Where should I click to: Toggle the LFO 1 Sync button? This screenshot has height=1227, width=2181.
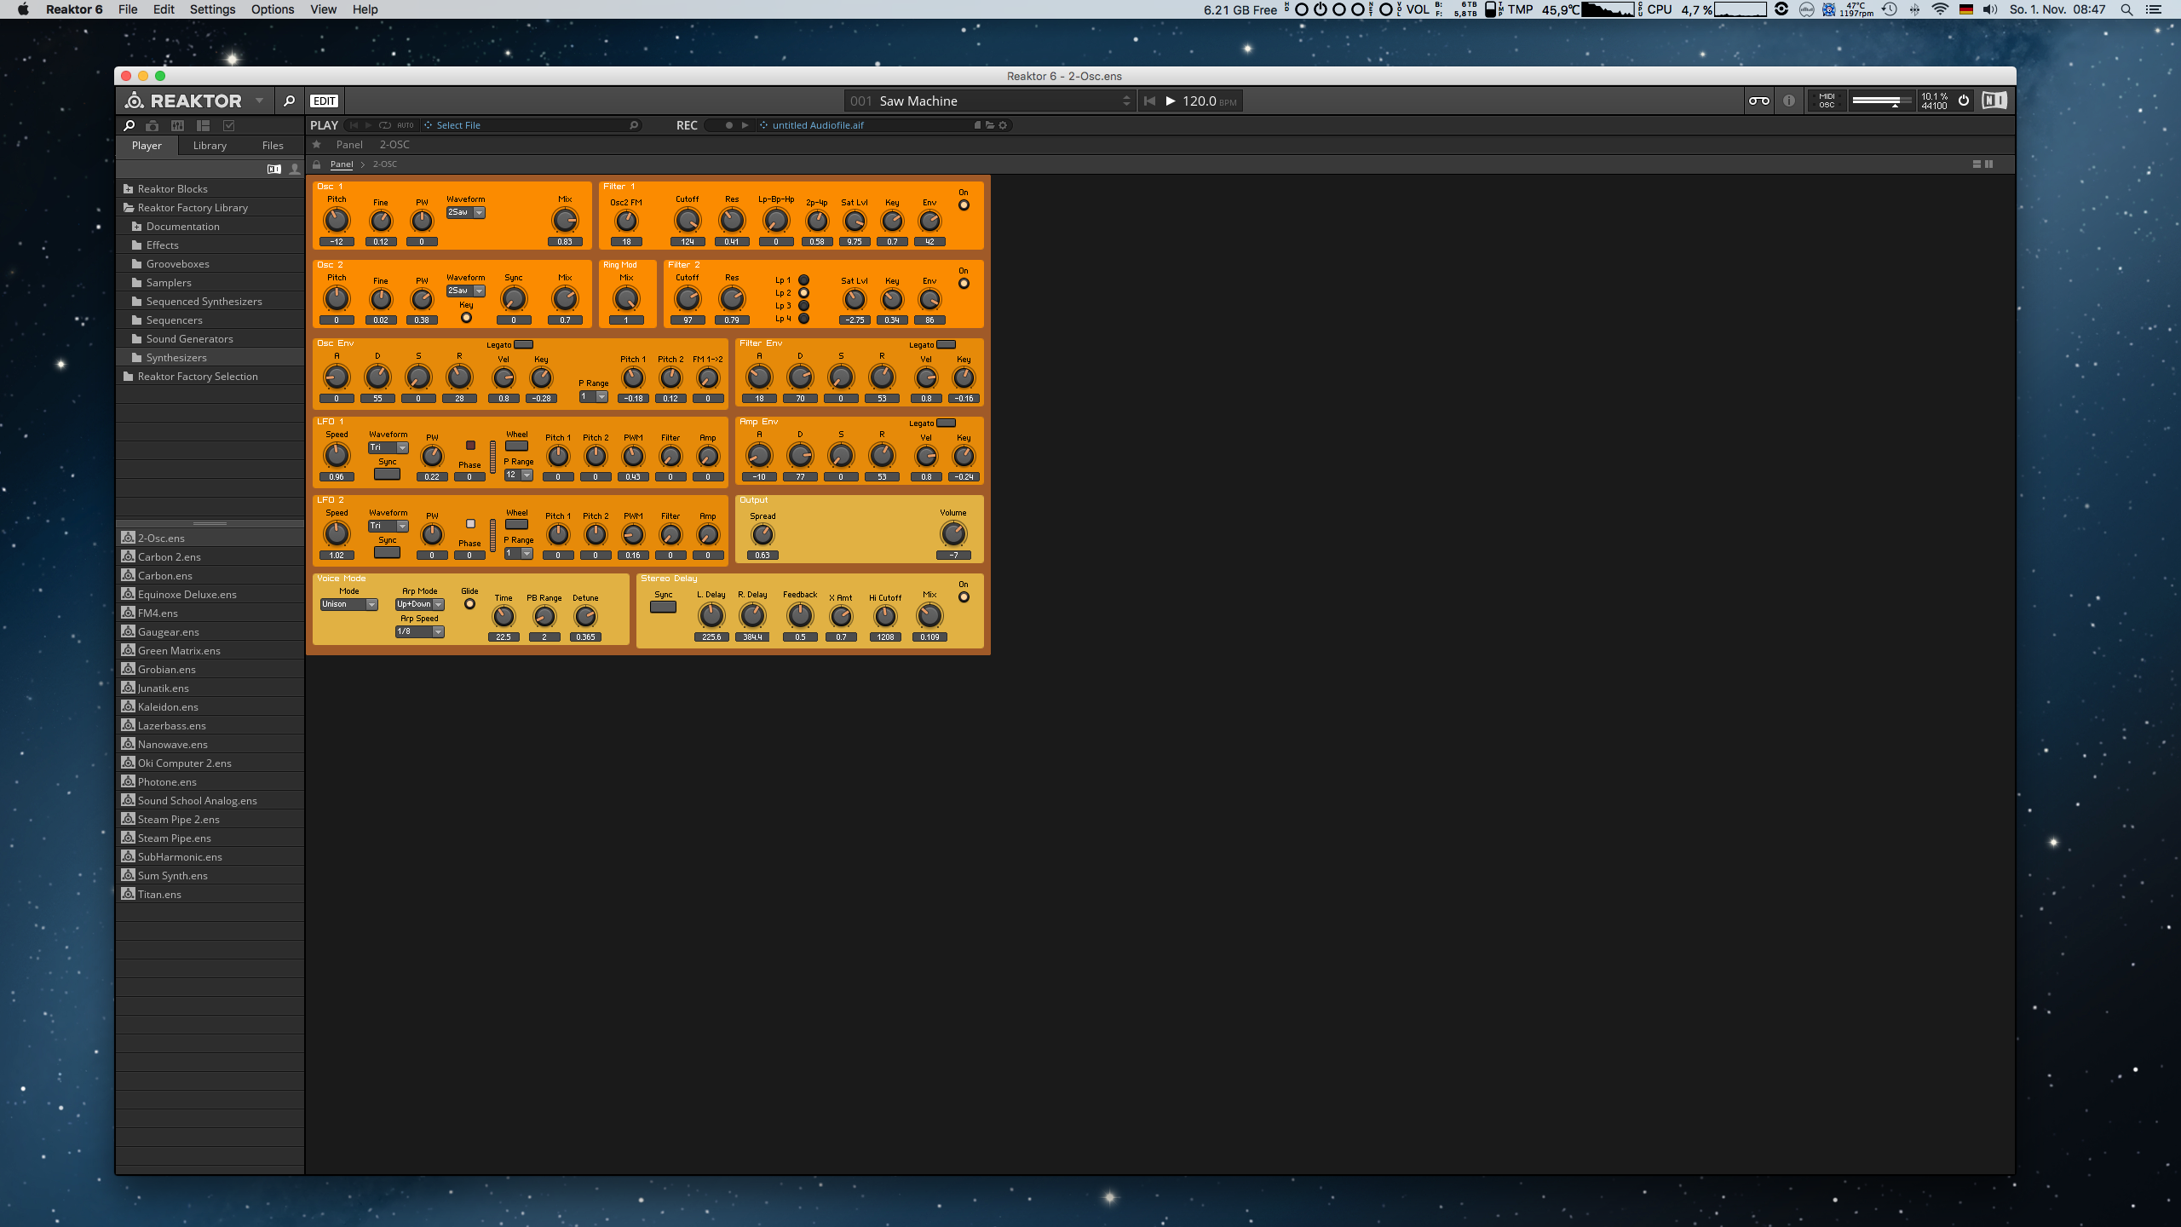click(x=387, y=474)
